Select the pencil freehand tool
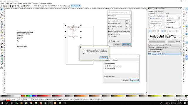The image size is (188, 105). pos(1,38)
